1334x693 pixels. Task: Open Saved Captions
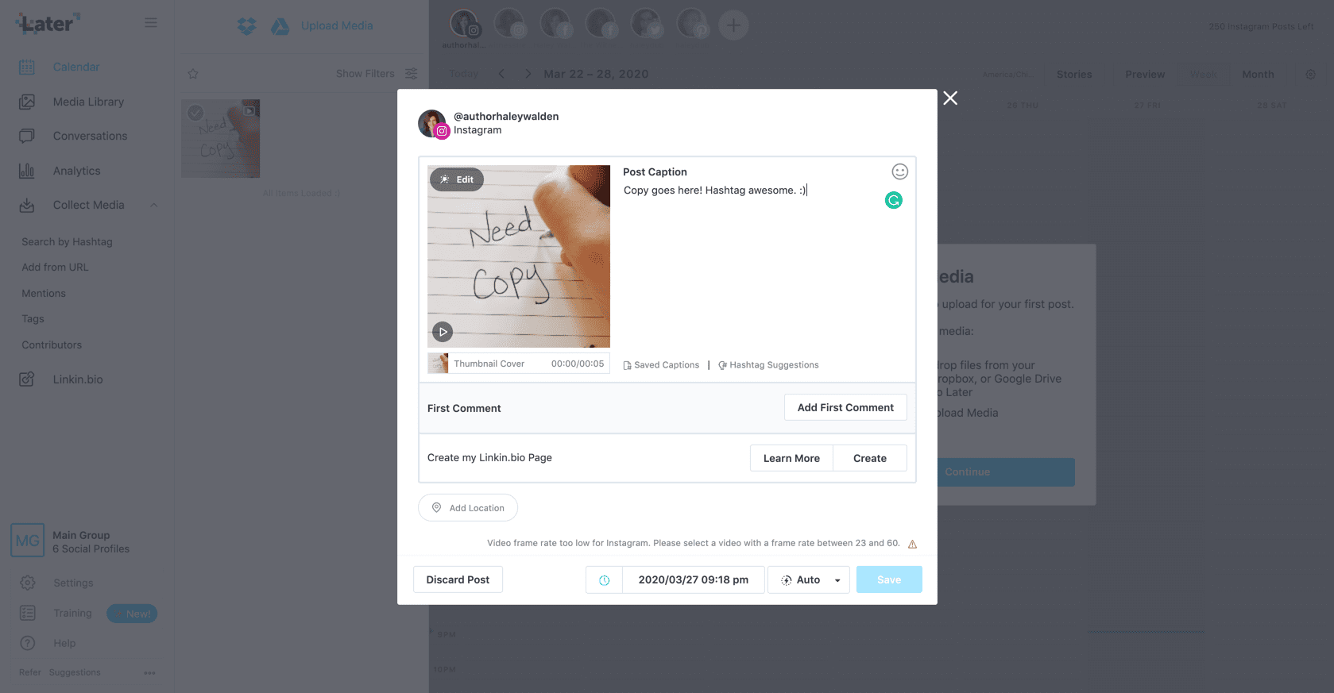[661, 365]
